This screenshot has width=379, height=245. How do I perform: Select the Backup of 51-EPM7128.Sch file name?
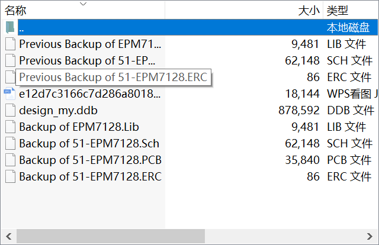coord(89,143)
